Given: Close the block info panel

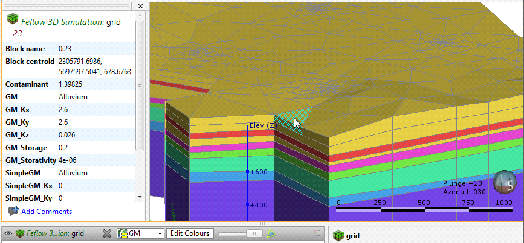Looking at the screenshot, I should point(140,6).
